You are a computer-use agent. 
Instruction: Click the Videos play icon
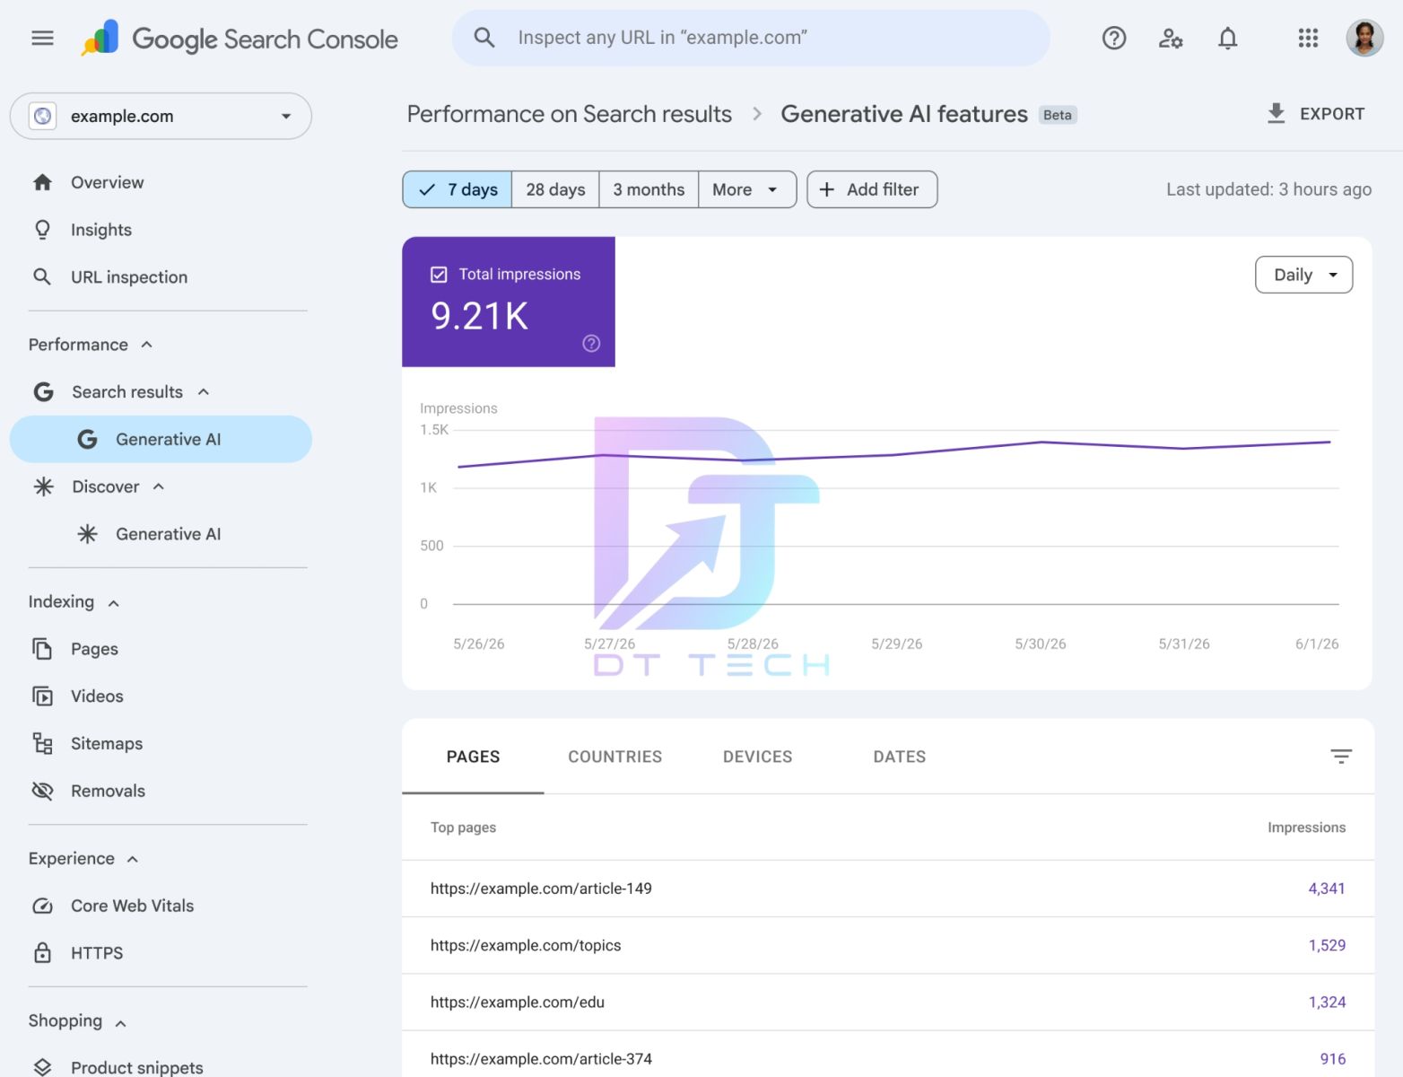[42, 696]
